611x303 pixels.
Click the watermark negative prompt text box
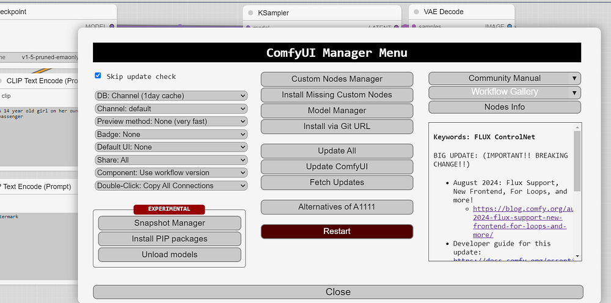pyautogui.click(x=39, y=246)
